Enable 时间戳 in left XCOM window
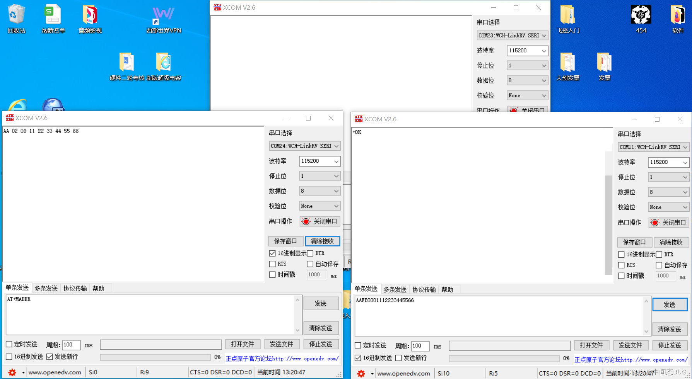Image resolution: width=692 pixels, height=379 pixels. tap(272, 275)
